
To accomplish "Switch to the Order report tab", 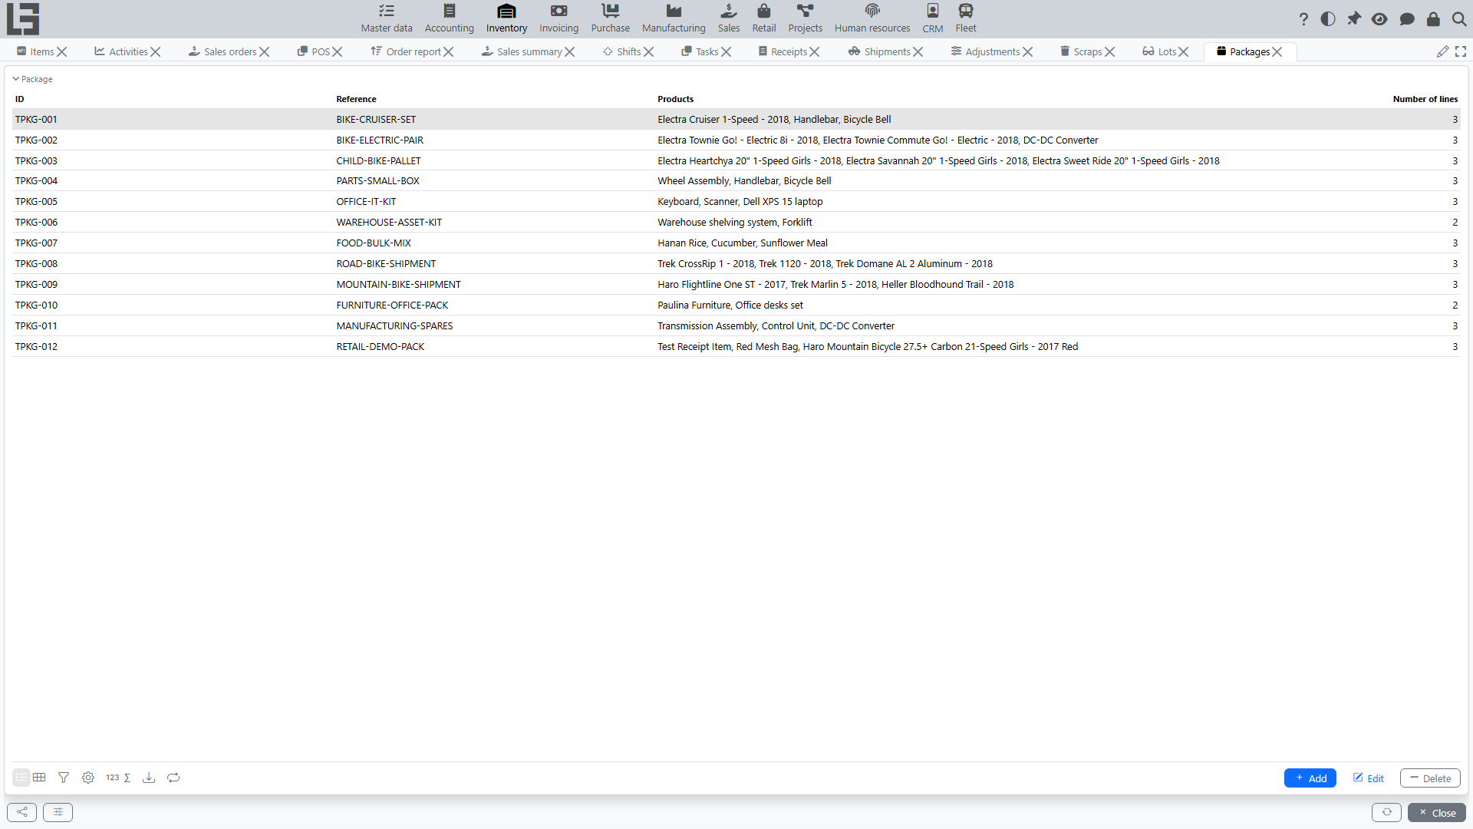I will 406,51.
